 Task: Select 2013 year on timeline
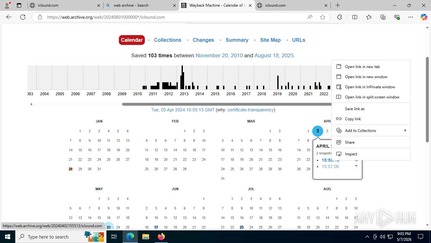(x=184, y=94)
